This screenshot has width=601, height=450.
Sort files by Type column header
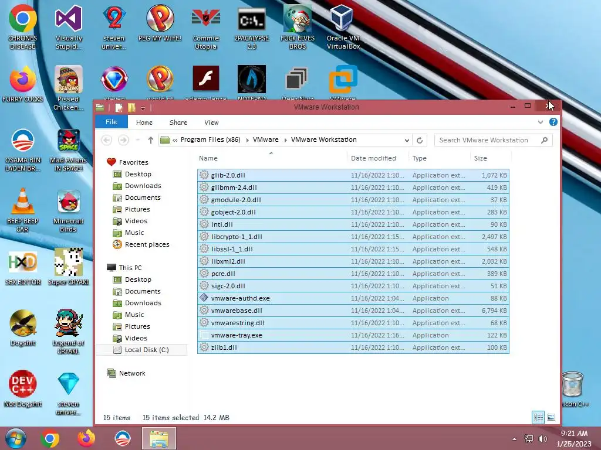[419, 158]
